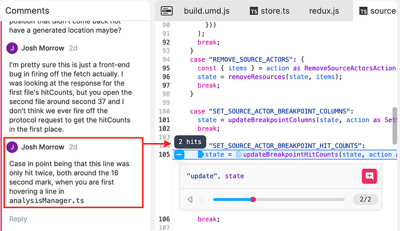This screenshot has width=400, height=231.
Task: Click the hit timeline slider handle
Action: tap(253, 200)
